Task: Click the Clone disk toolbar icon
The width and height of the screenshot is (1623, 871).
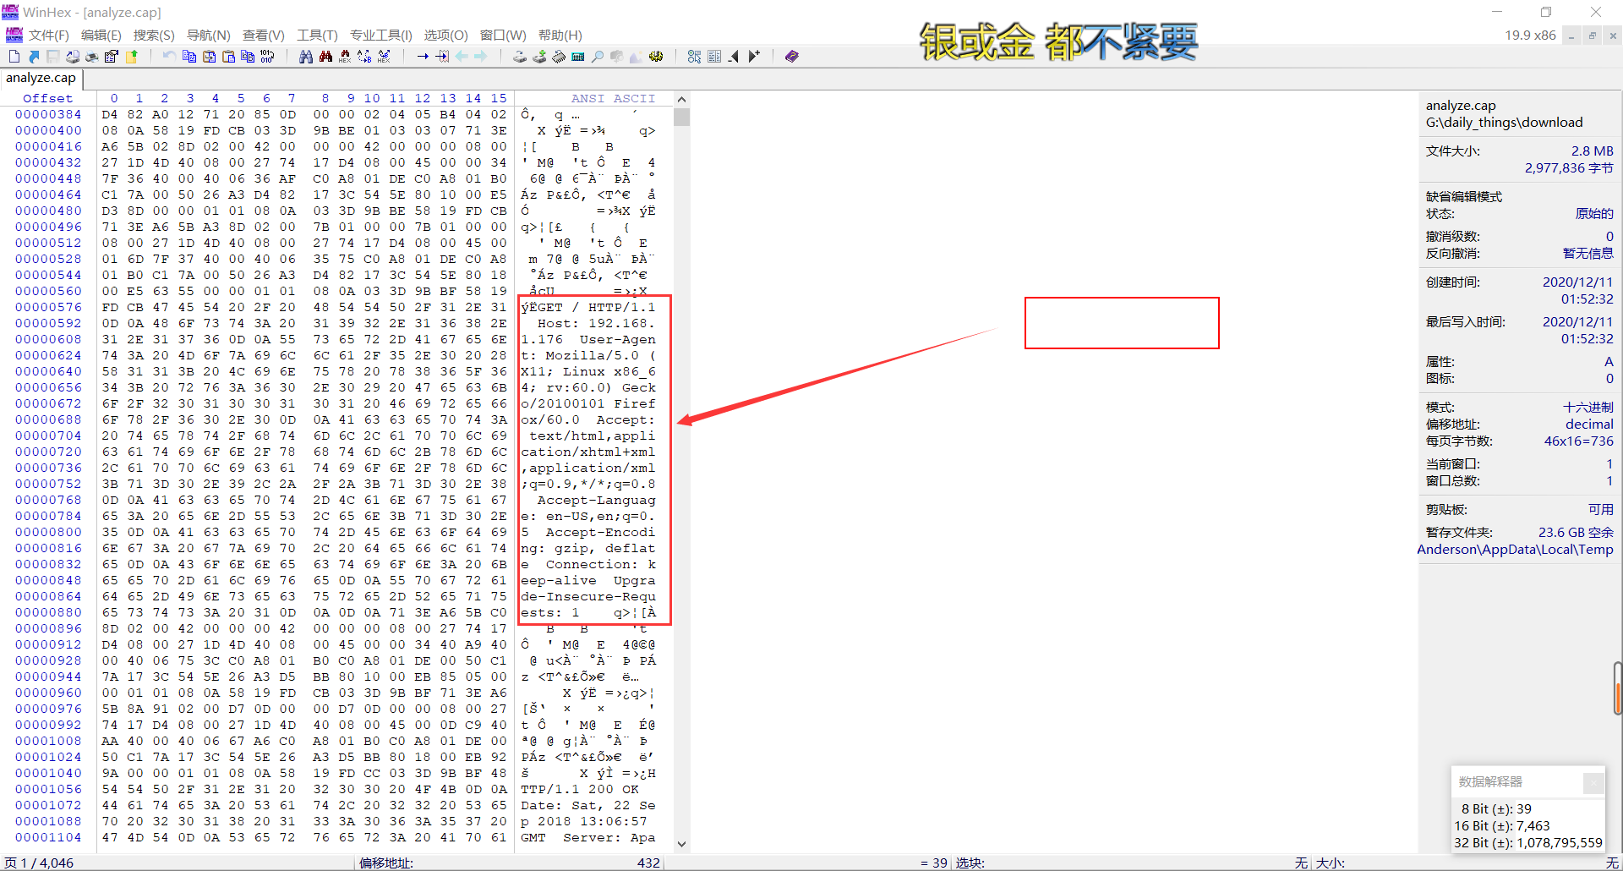Action: [x=539, y=57]
